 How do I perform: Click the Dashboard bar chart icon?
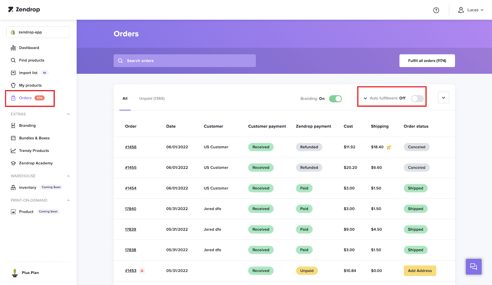click(x=13, y=48)
